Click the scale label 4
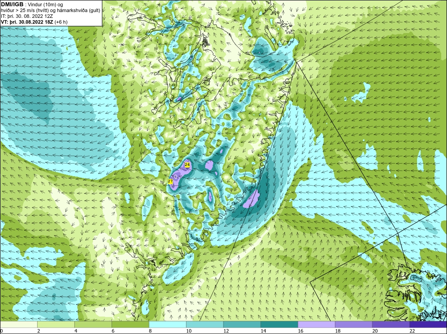447x334 pixels. pyautogui.click(x=76, y=331)
